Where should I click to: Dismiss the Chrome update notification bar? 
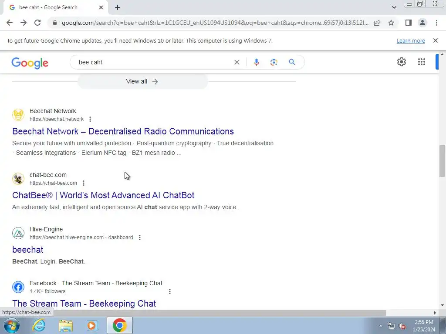[x=435, y=40]
